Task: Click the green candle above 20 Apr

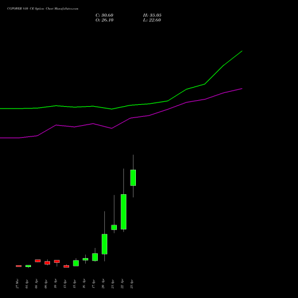Action: coord(104,244)
